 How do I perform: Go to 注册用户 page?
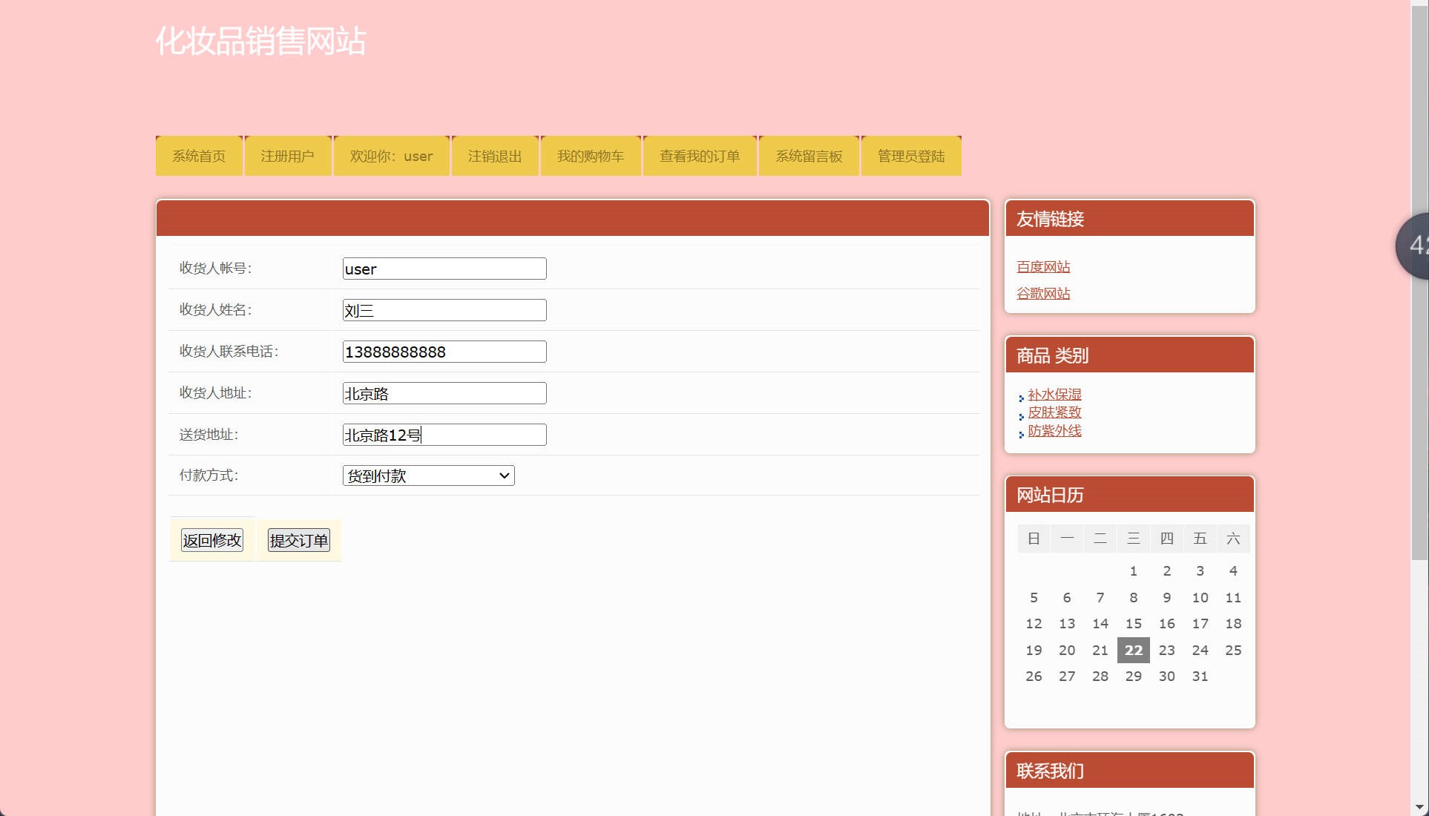(287, 156)
